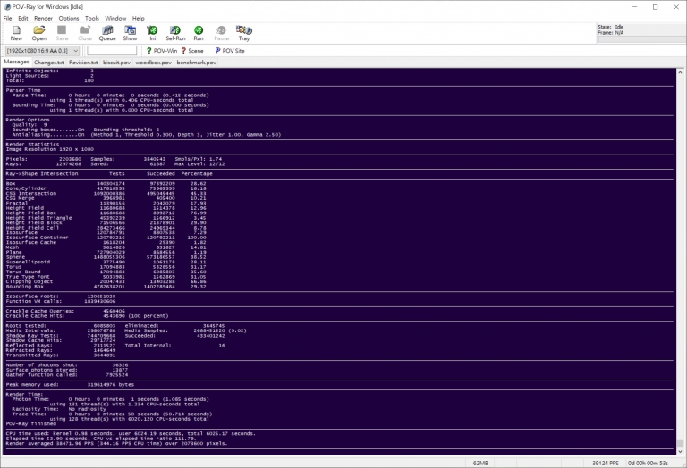This screenshot has width=687, height=468.
Task: Open the Tools menu
Action: tap(92, 19)
